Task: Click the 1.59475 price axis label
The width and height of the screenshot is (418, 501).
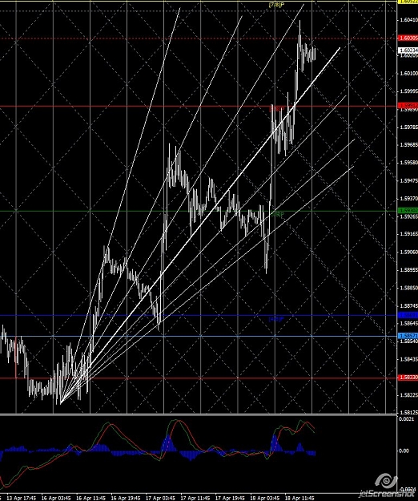Action: (408, 180)
